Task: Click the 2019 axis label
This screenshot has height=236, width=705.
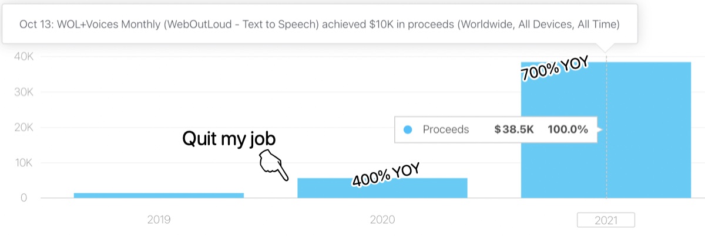Action: [159, 220]
